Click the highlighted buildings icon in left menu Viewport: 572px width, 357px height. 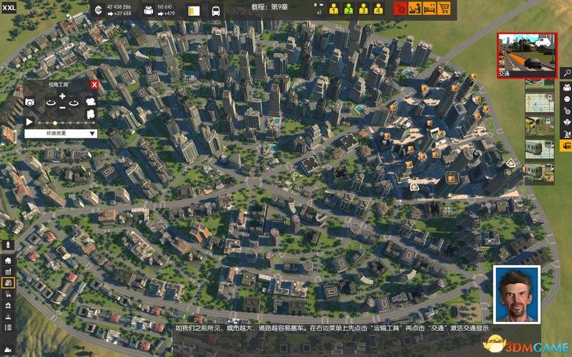[x=8, y=283]
